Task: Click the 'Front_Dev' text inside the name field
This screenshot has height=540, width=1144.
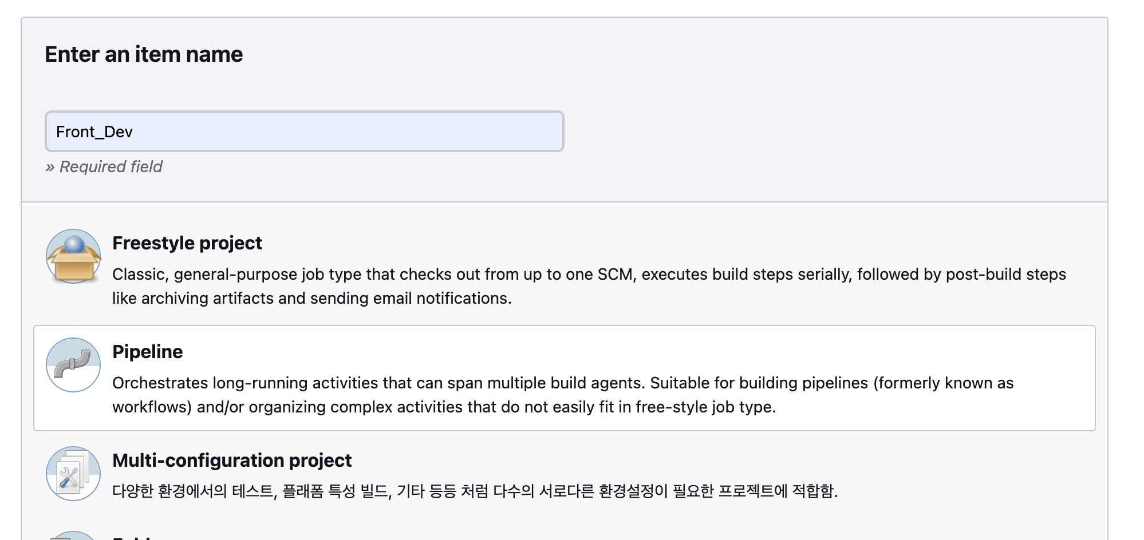Action: click(x=94, y=132)
